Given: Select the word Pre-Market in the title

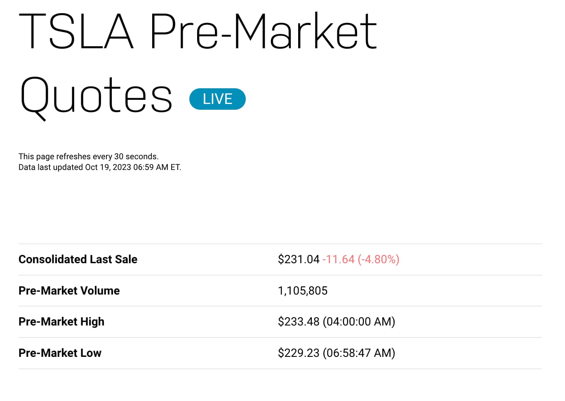Looking at the screenshot, I should [263, 31].
